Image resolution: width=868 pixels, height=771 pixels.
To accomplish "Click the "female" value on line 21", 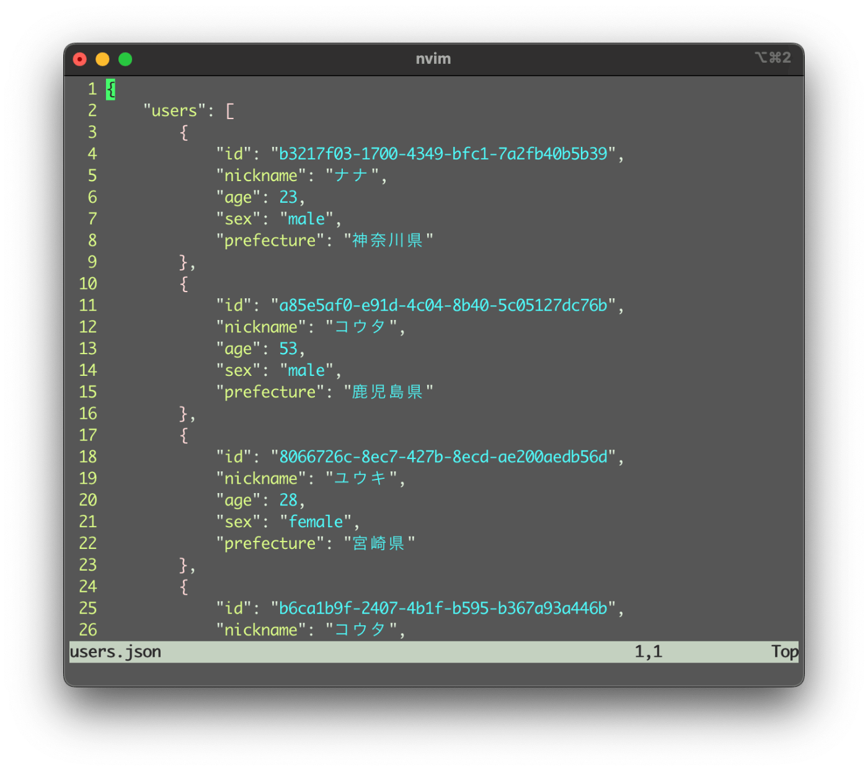I will pyautogui.click(x=316, y=522).
